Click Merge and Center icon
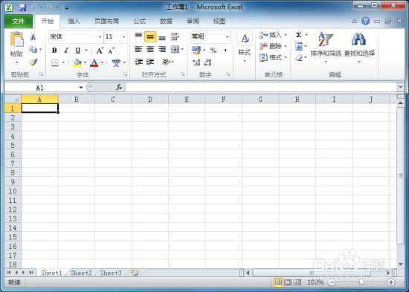This screenshot has height=292, width=409. (175, 49)
